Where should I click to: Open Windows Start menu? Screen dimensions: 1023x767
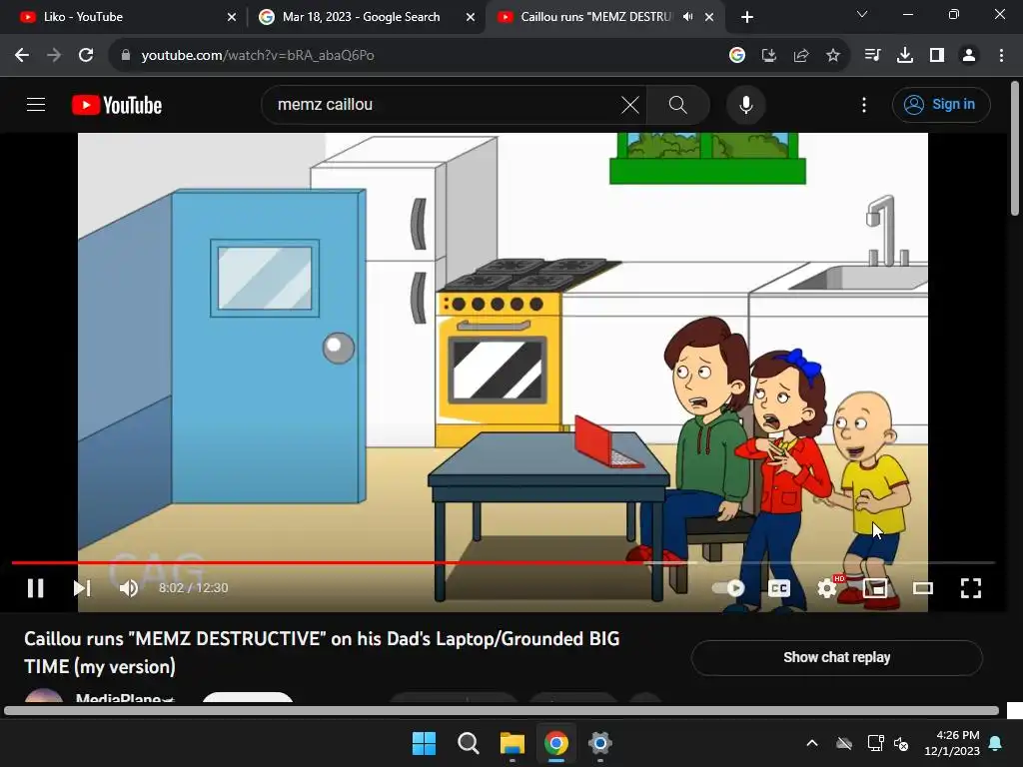click(x=424, y=743)
